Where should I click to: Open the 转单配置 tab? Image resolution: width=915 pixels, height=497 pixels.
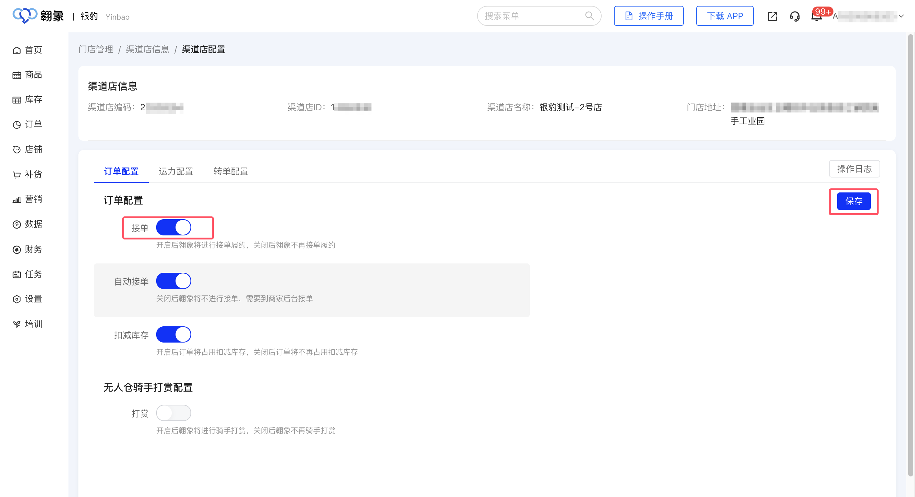click(x=230, y=171)
